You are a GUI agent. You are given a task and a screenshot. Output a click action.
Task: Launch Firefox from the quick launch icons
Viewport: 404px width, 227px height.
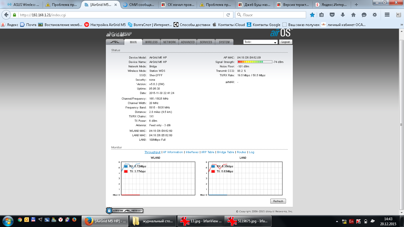pos(74,220)
